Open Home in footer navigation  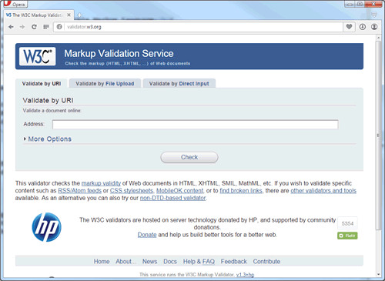pos(102,262)
